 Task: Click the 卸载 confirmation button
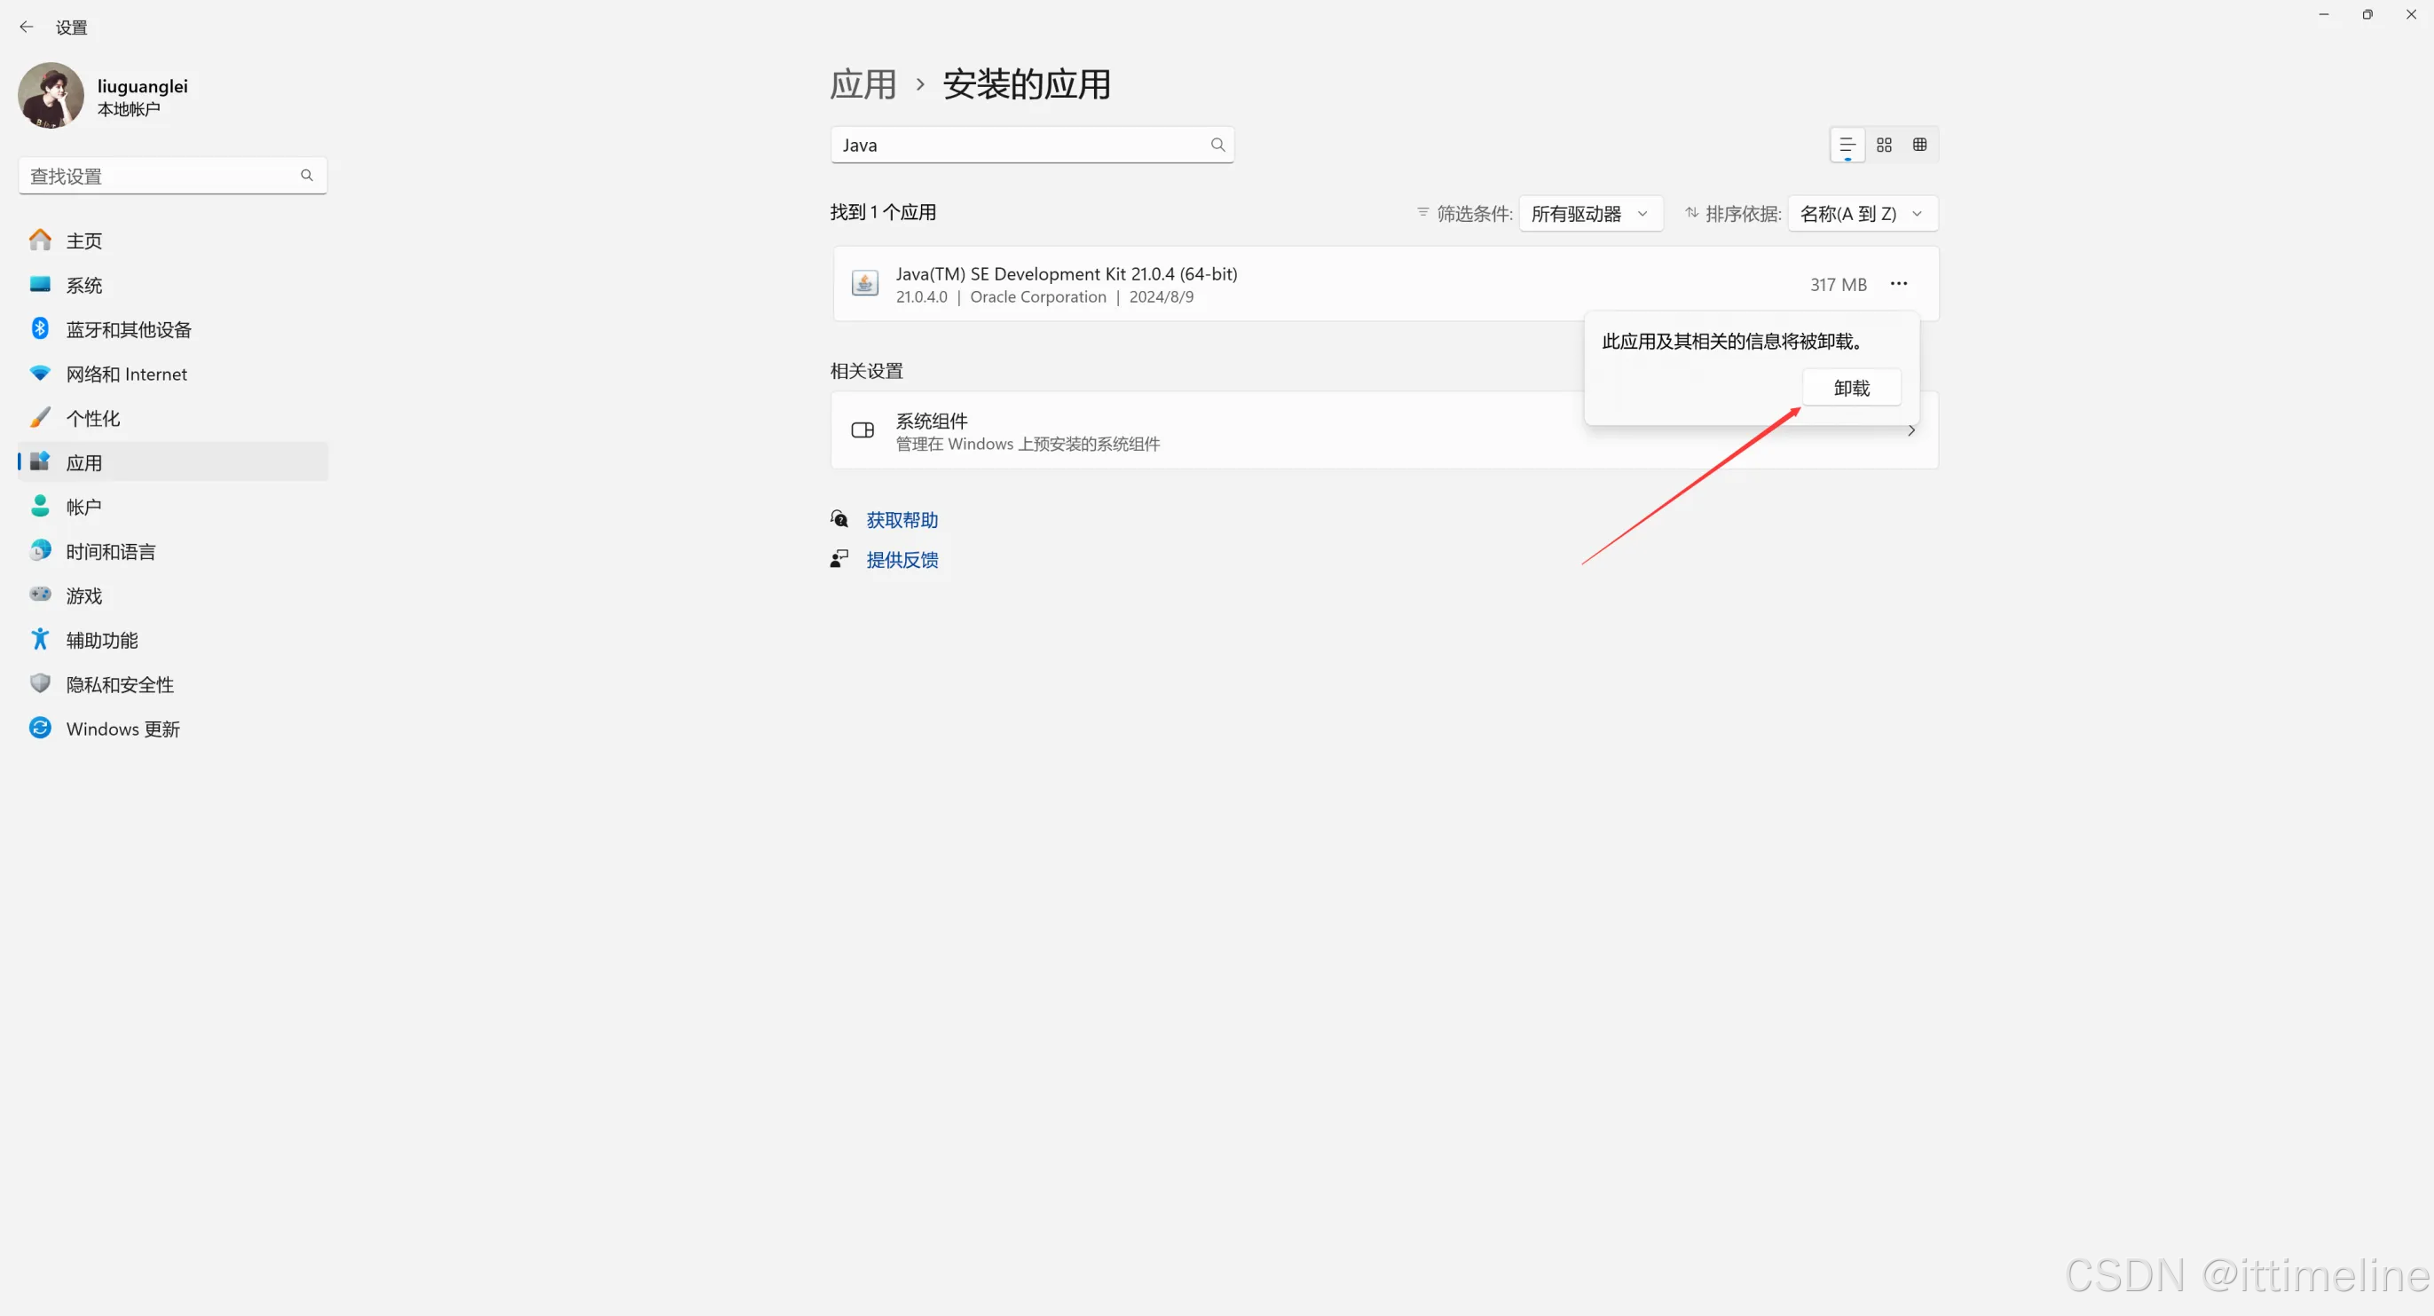coord(1851,389)
